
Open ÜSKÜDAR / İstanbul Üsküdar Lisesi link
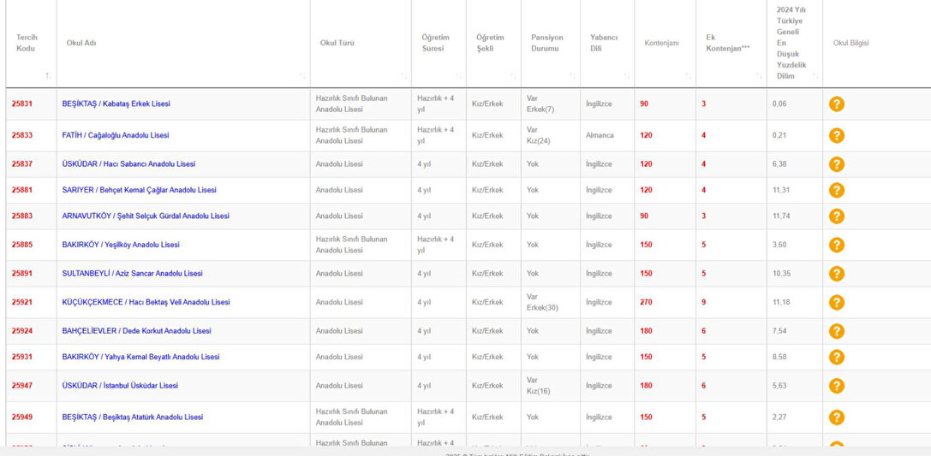pyautogui.click(x=120, y=386)
